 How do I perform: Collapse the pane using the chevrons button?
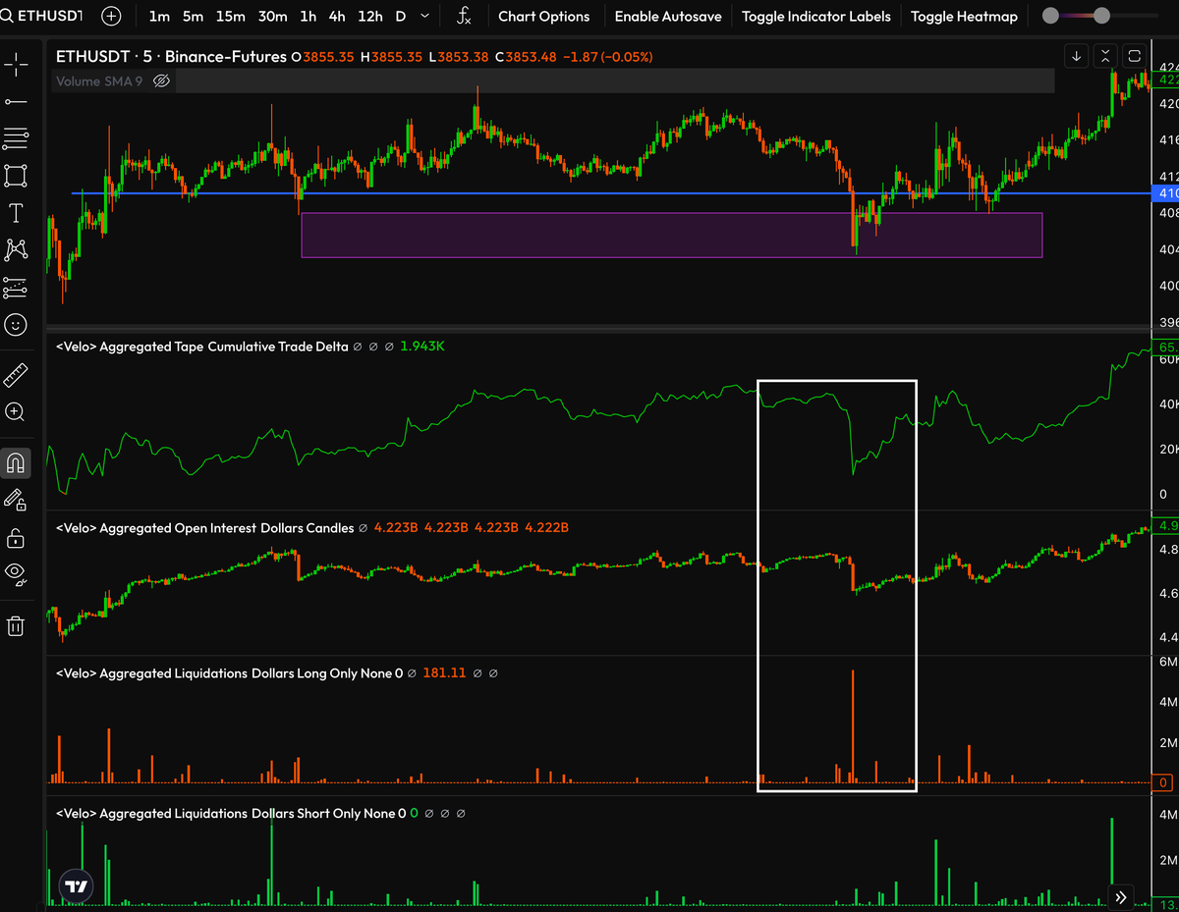point(1105,56)
